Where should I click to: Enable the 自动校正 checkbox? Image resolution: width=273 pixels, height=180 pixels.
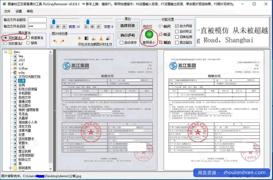[177, 32]
